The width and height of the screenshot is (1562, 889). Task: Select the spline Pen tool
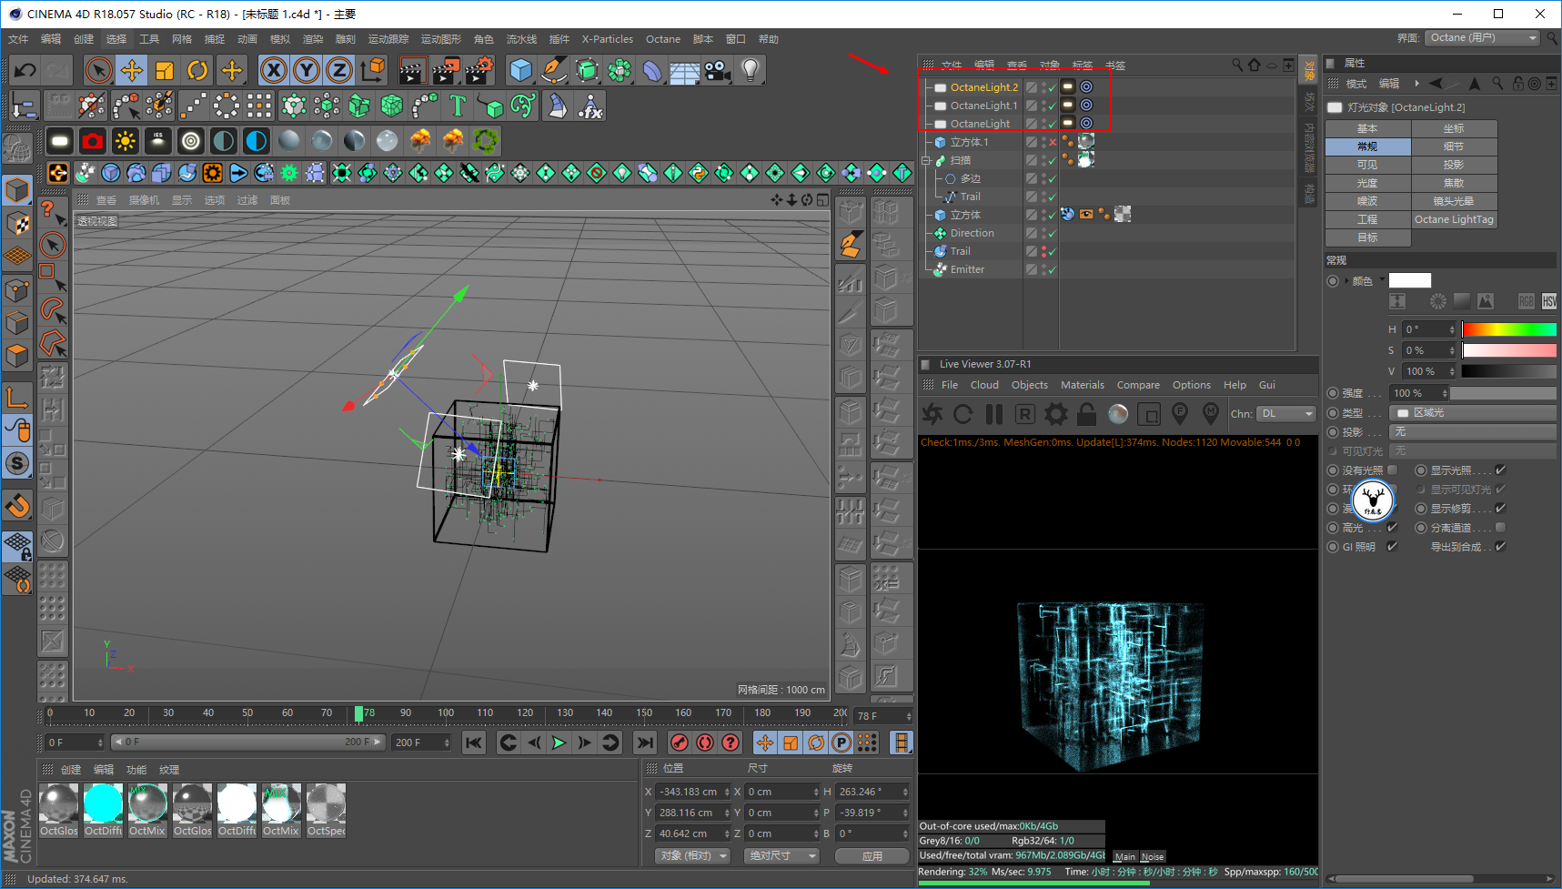pos(553,70)
